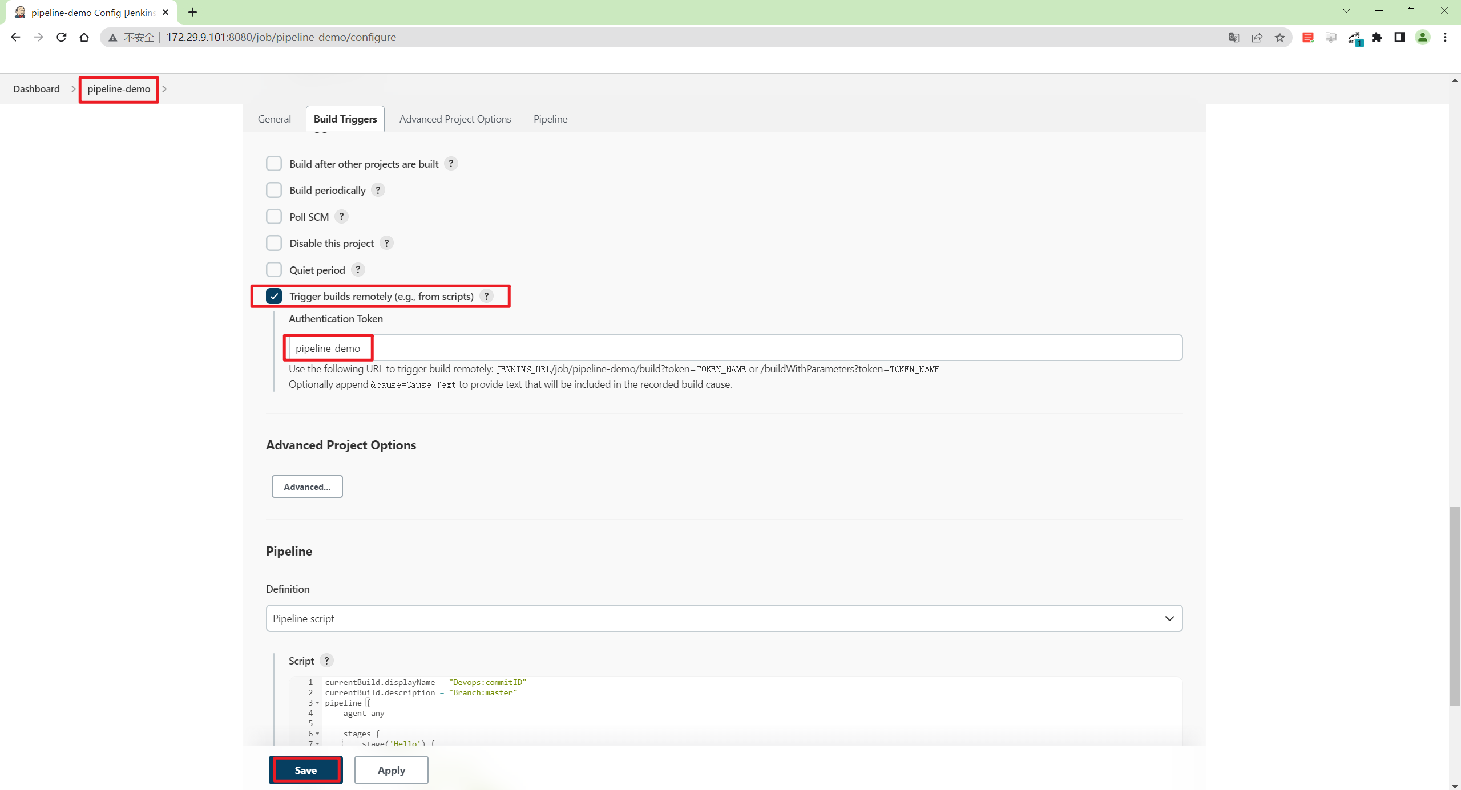1461x790 pixels.
Task: Check the Build periodically option
Action: tap(274, 190)
